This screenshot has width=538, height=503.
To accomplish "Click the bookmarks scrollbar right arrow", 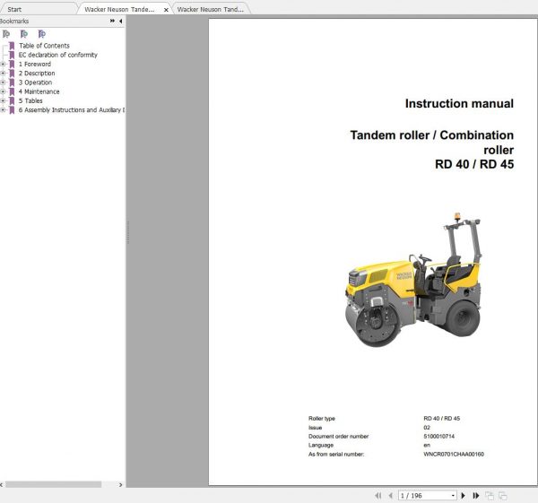I will (120, 484).
